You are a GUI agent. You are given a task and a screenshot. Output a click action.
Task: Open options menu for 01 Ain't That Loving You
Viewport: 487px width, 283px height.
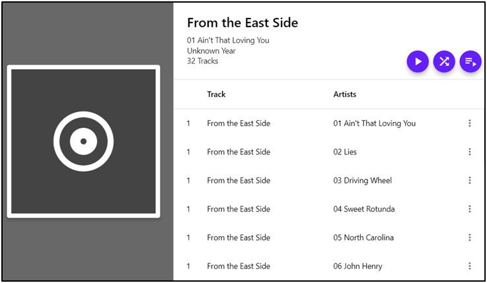click(469, 123)
